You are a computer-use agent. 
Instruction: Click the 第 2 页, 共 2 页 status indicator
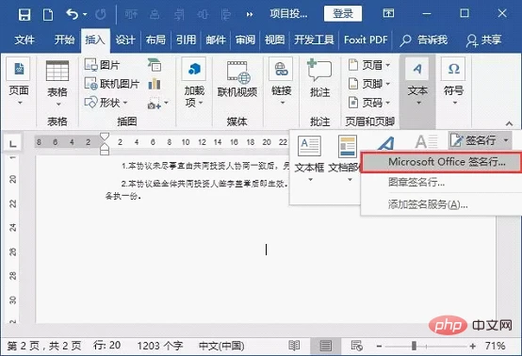tap(44, 346)
